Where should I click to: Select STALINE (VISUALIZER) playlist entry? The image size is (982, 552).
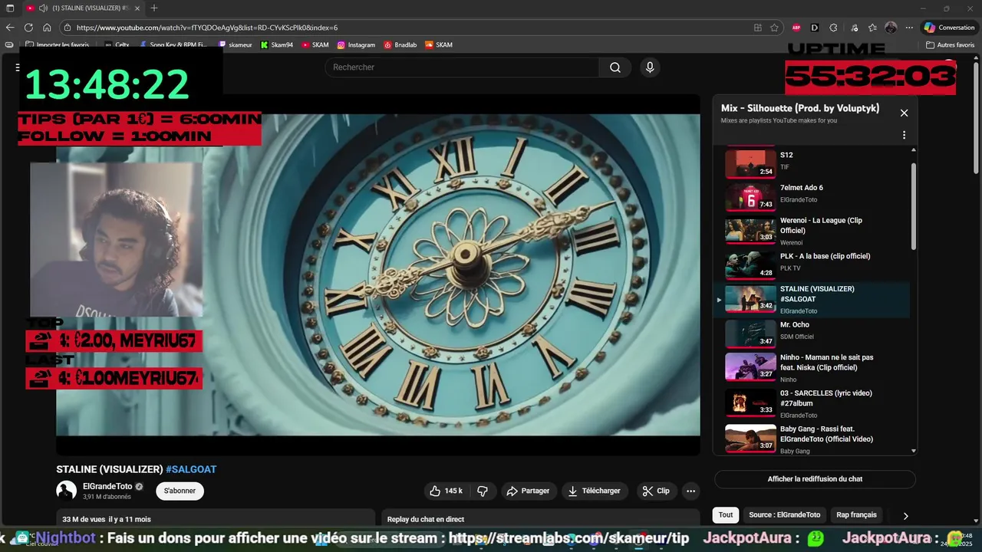(x=813, y=299)
